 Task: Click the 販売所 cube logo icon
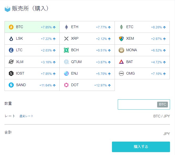pos(7,9)
